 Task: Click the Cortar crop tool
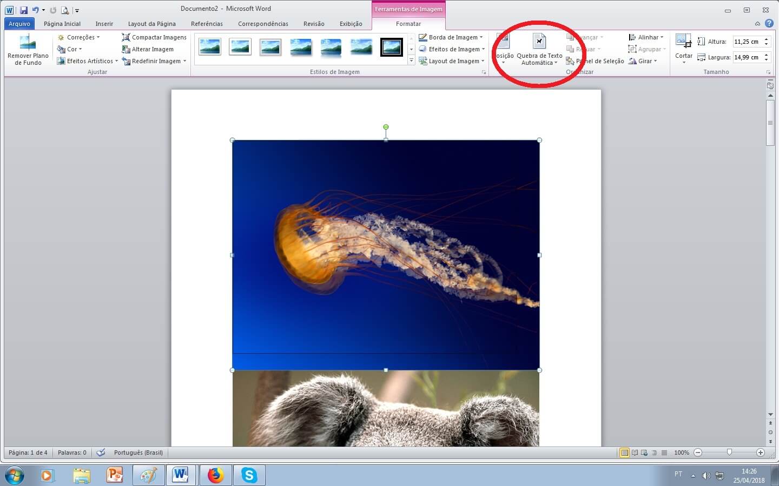(683, 42)
